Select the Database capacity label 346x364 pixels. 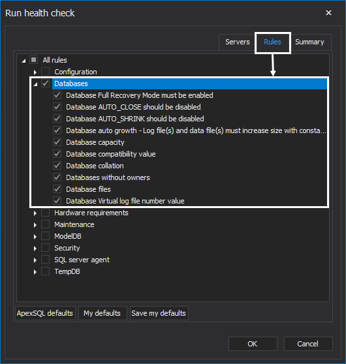point(95,142)
